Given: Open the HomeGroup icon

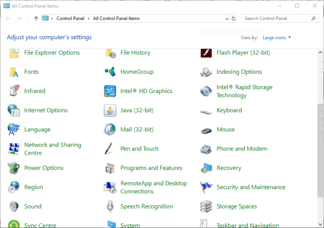Looking at the screenshot, I should 110,72.
